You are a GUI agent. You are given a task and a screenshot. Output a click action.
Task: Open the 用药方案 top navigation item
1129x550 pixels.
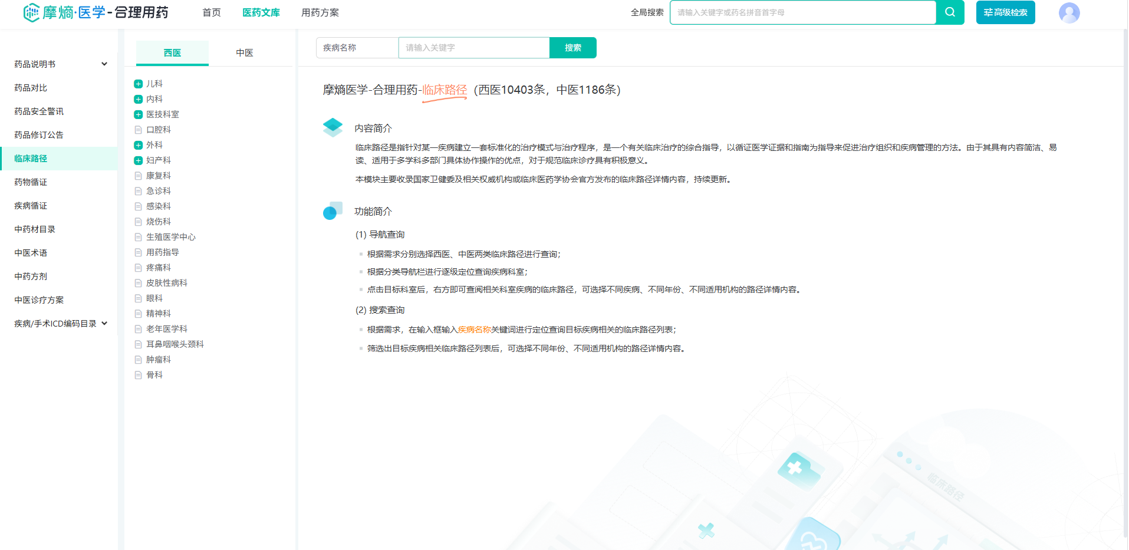[320, 12]
